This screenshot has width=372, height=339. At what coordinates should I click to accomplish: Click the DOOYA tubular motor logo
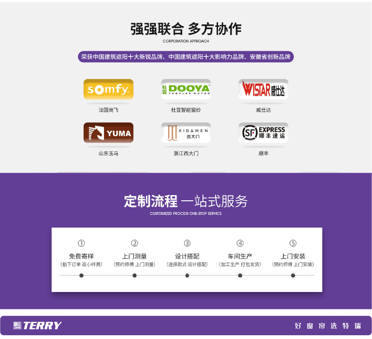(186, 89)
